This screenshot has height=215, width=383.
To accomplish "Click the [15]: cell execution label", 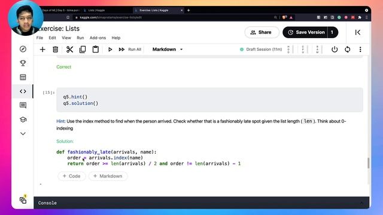I will pos(48,93).
